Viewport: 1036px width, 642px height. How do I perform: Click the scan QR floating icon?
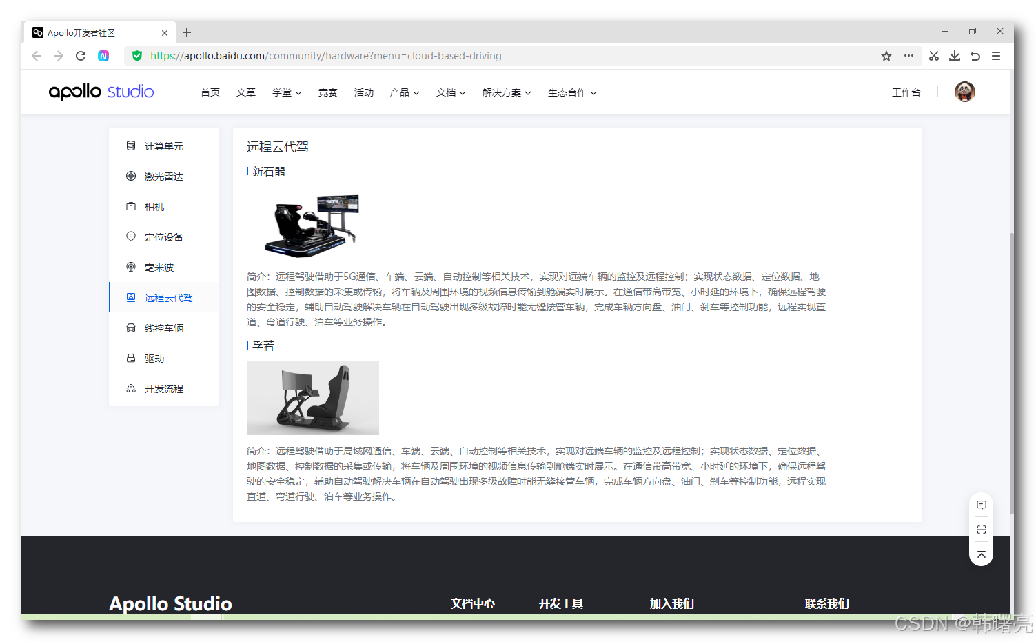point(982,530)
